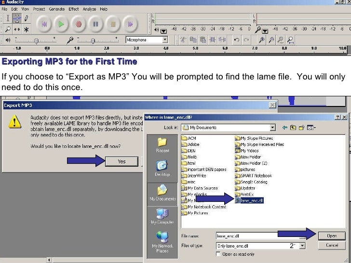Click the Open button
This screenshot has width=351, height=263.
pos(332,236)
